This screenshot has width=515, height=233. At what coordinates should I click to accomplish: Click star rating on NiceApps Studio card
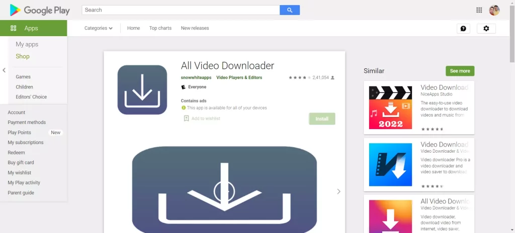point(432,129)
